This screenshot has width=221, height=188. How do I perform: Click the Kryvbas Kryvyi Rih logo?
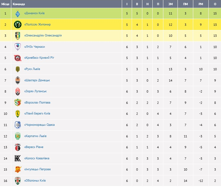point(17,58)
